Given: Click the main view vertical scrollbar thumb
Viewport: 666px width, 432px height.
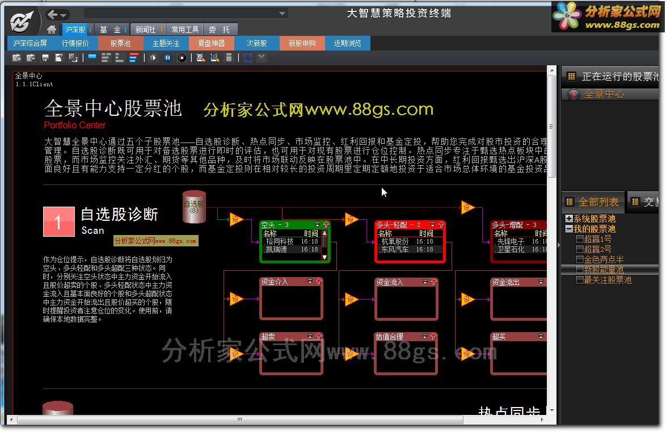Looking at the screenshot, I should (x=552, y=127).
